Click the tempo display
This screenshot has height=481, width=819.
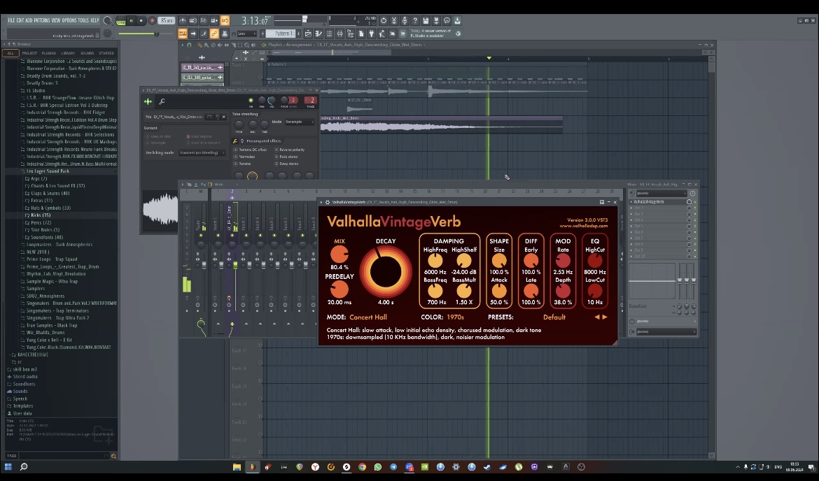pyautogui.click(x=167, y=20)
